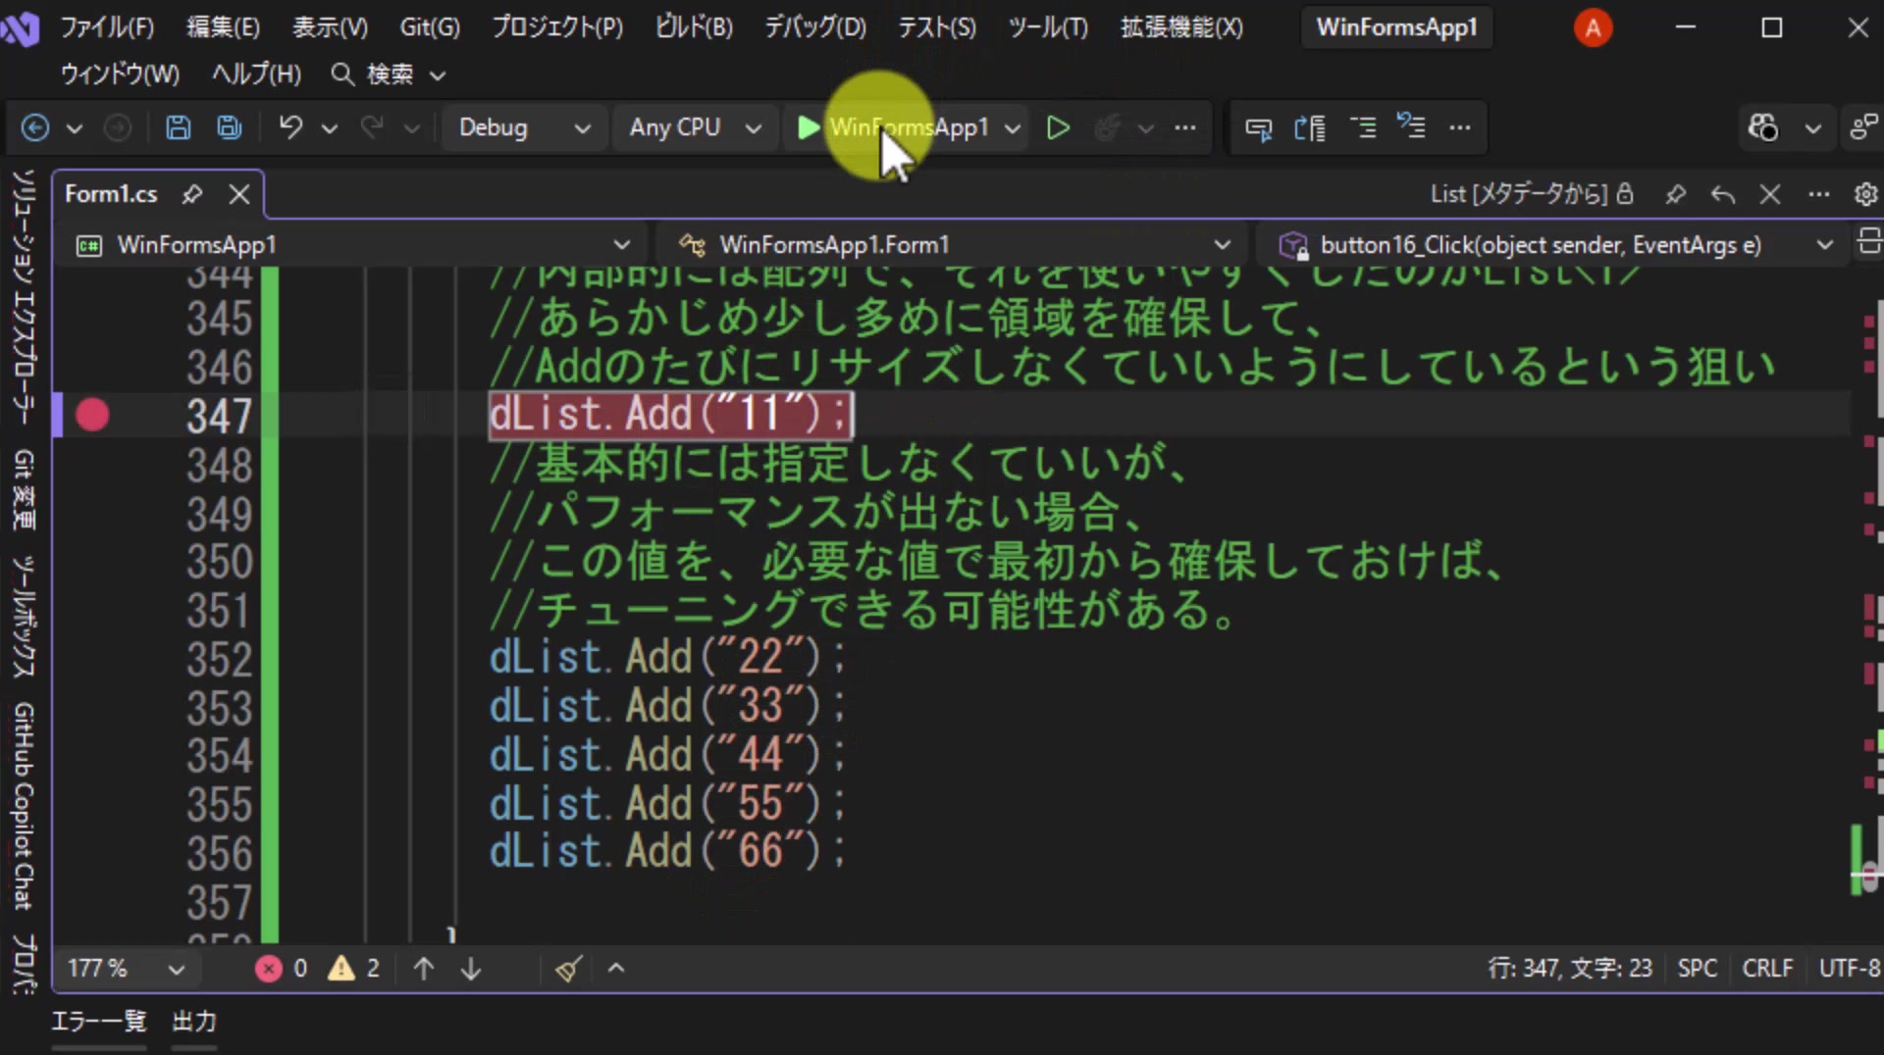Pin the Form1.cs tab

pyautogui.click(x=192, y=194)
